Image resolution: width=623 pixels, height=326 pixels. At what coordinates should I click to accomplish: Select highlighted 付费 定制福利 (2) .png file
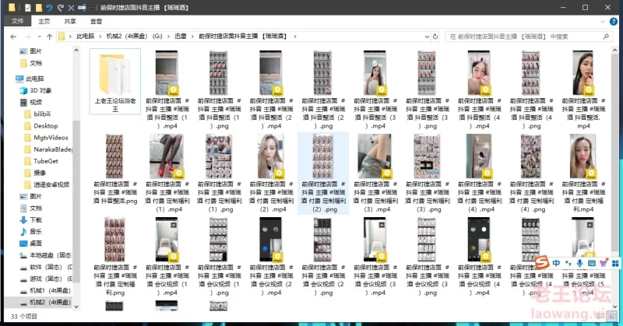point(323,174)
